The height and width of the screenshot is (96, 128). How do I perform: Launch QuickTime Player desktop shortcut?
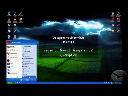pyautogui.click(x=15, y=15)
